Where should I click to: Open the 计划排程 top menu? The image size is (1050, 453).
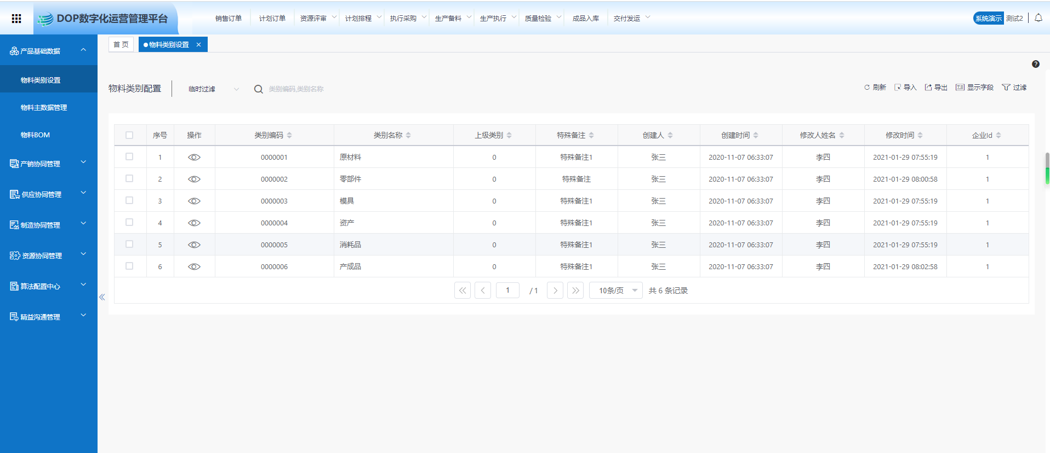[x=362, y=19]
